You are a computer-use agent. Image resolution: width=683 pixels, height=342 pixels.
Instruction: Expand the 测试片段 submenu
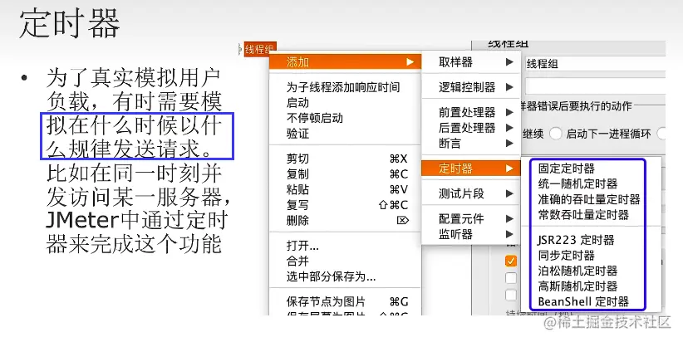tap(471, 193)
